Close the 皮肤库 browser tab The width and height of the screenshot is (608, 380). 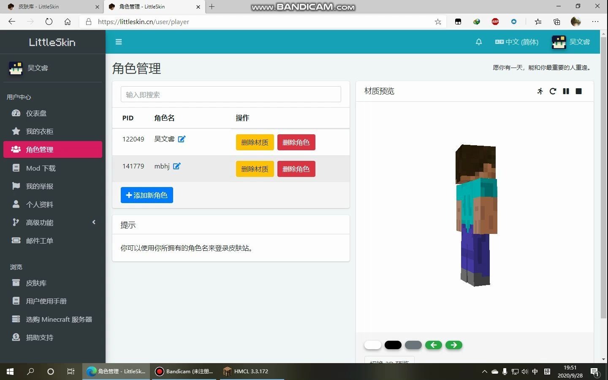pyautogui.click(x=97, y=7)
